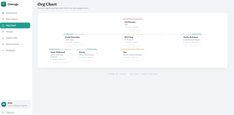234x115 pixels.
Task: Open the People section
Action: [15, 32]
